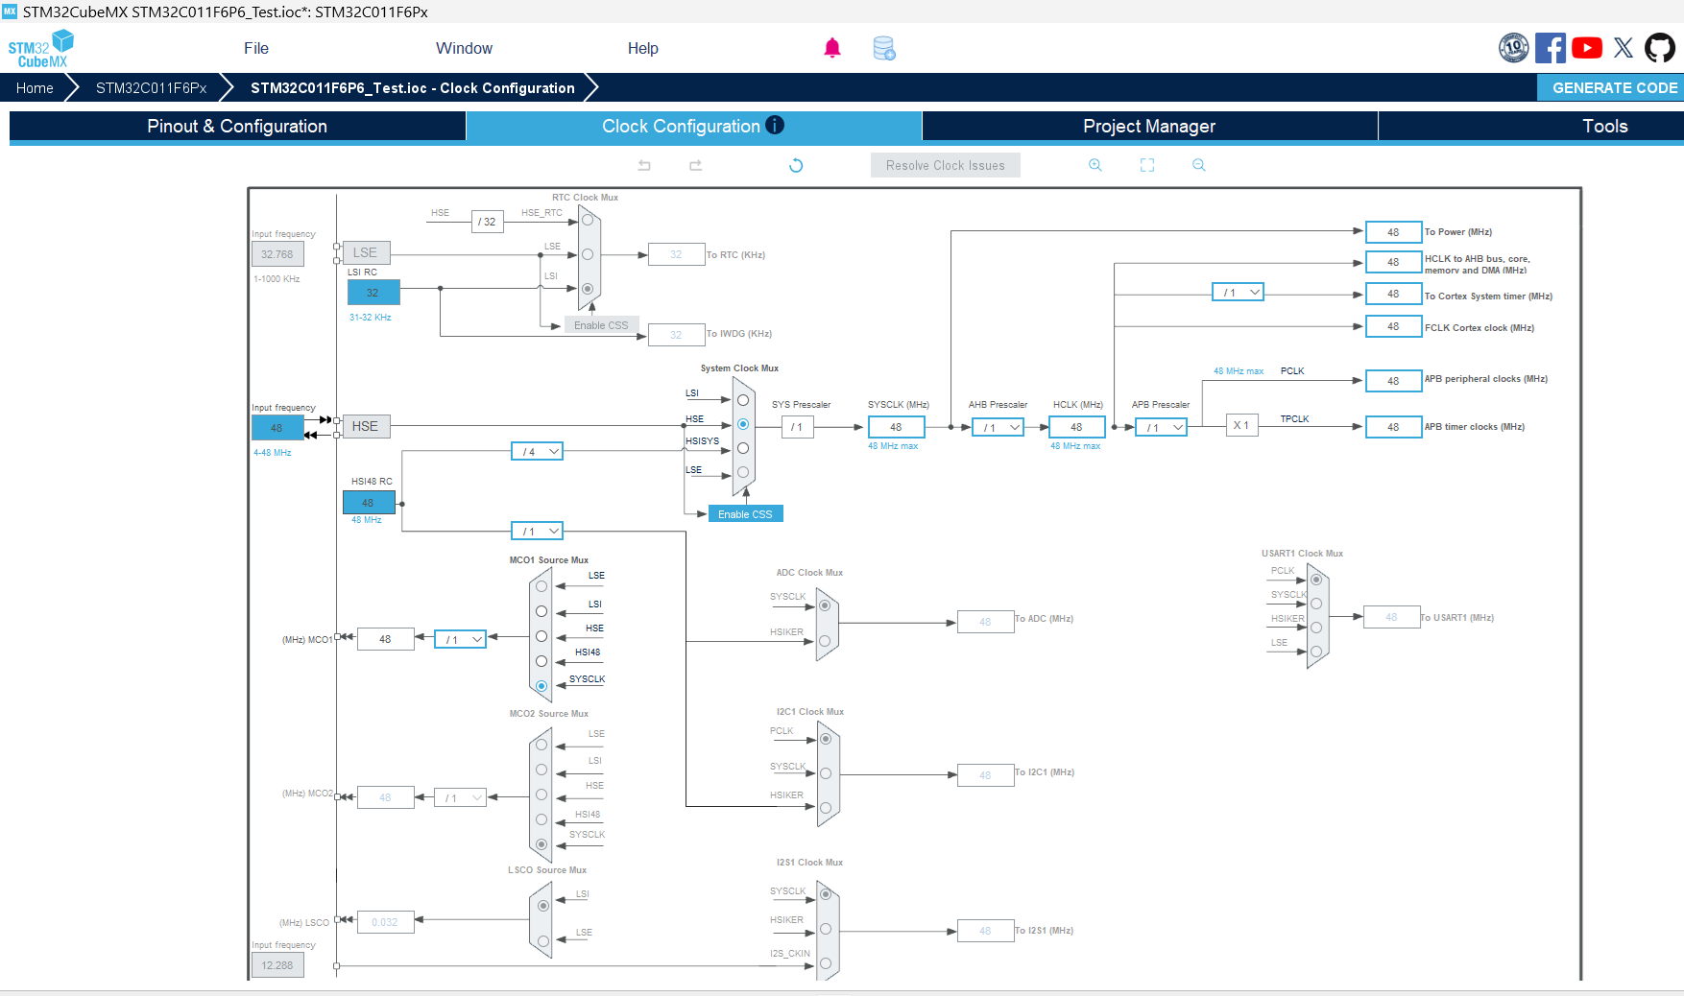Image resolution: width=1684 pixels, height=996 pixels.
Task: Click the MCO1 output value field
Action: tap(385, 639)
